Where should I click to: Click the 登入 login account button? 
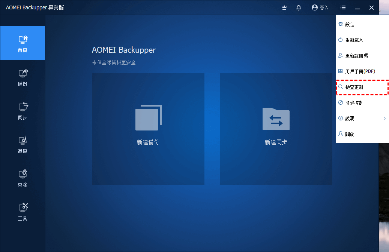tap(320, 8)
